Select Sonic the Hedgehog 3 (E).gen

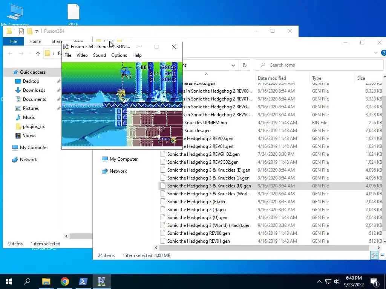pyautogui.click(x=197, y=202)
